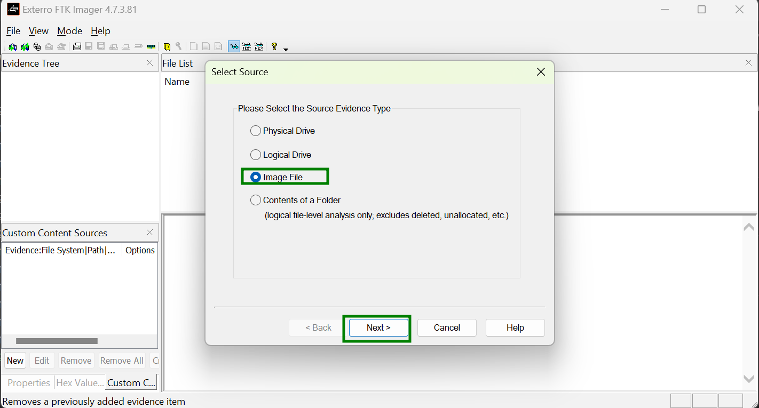This screenshot has height=408, width=759.
Task: Click the Export Files blank page icon
Action: [x=194, y=47]
